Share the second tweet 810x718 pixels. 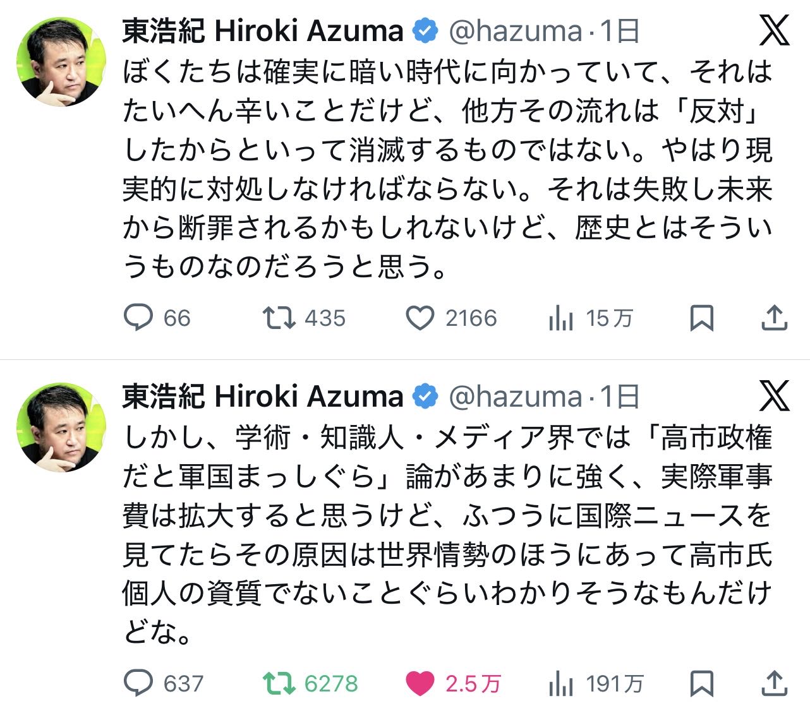coord(774,683)
